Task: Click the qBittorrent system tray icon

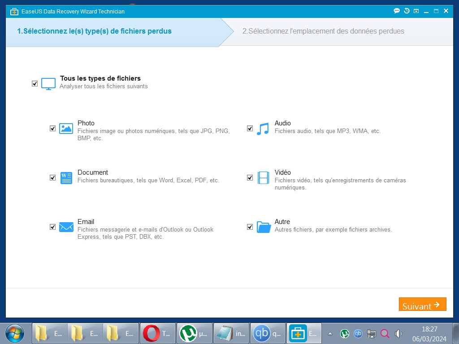Action: click(358, 333)
